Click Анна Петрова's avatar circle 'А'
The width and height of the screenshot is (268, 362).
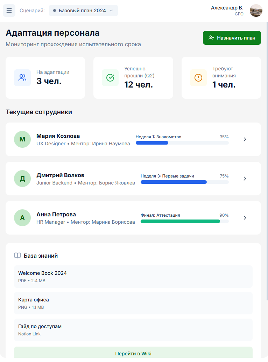(22, 218)
